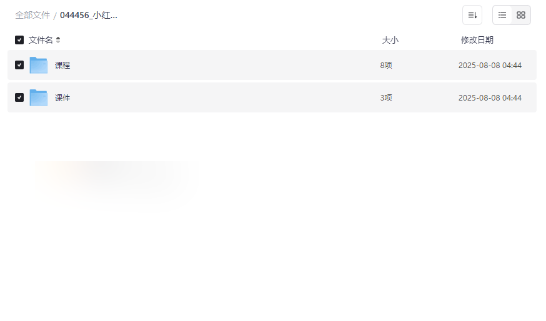Image resolution: width=546 pixels, height=321 pixels.
Task: Switch to grid view layout
Action: 521,15
